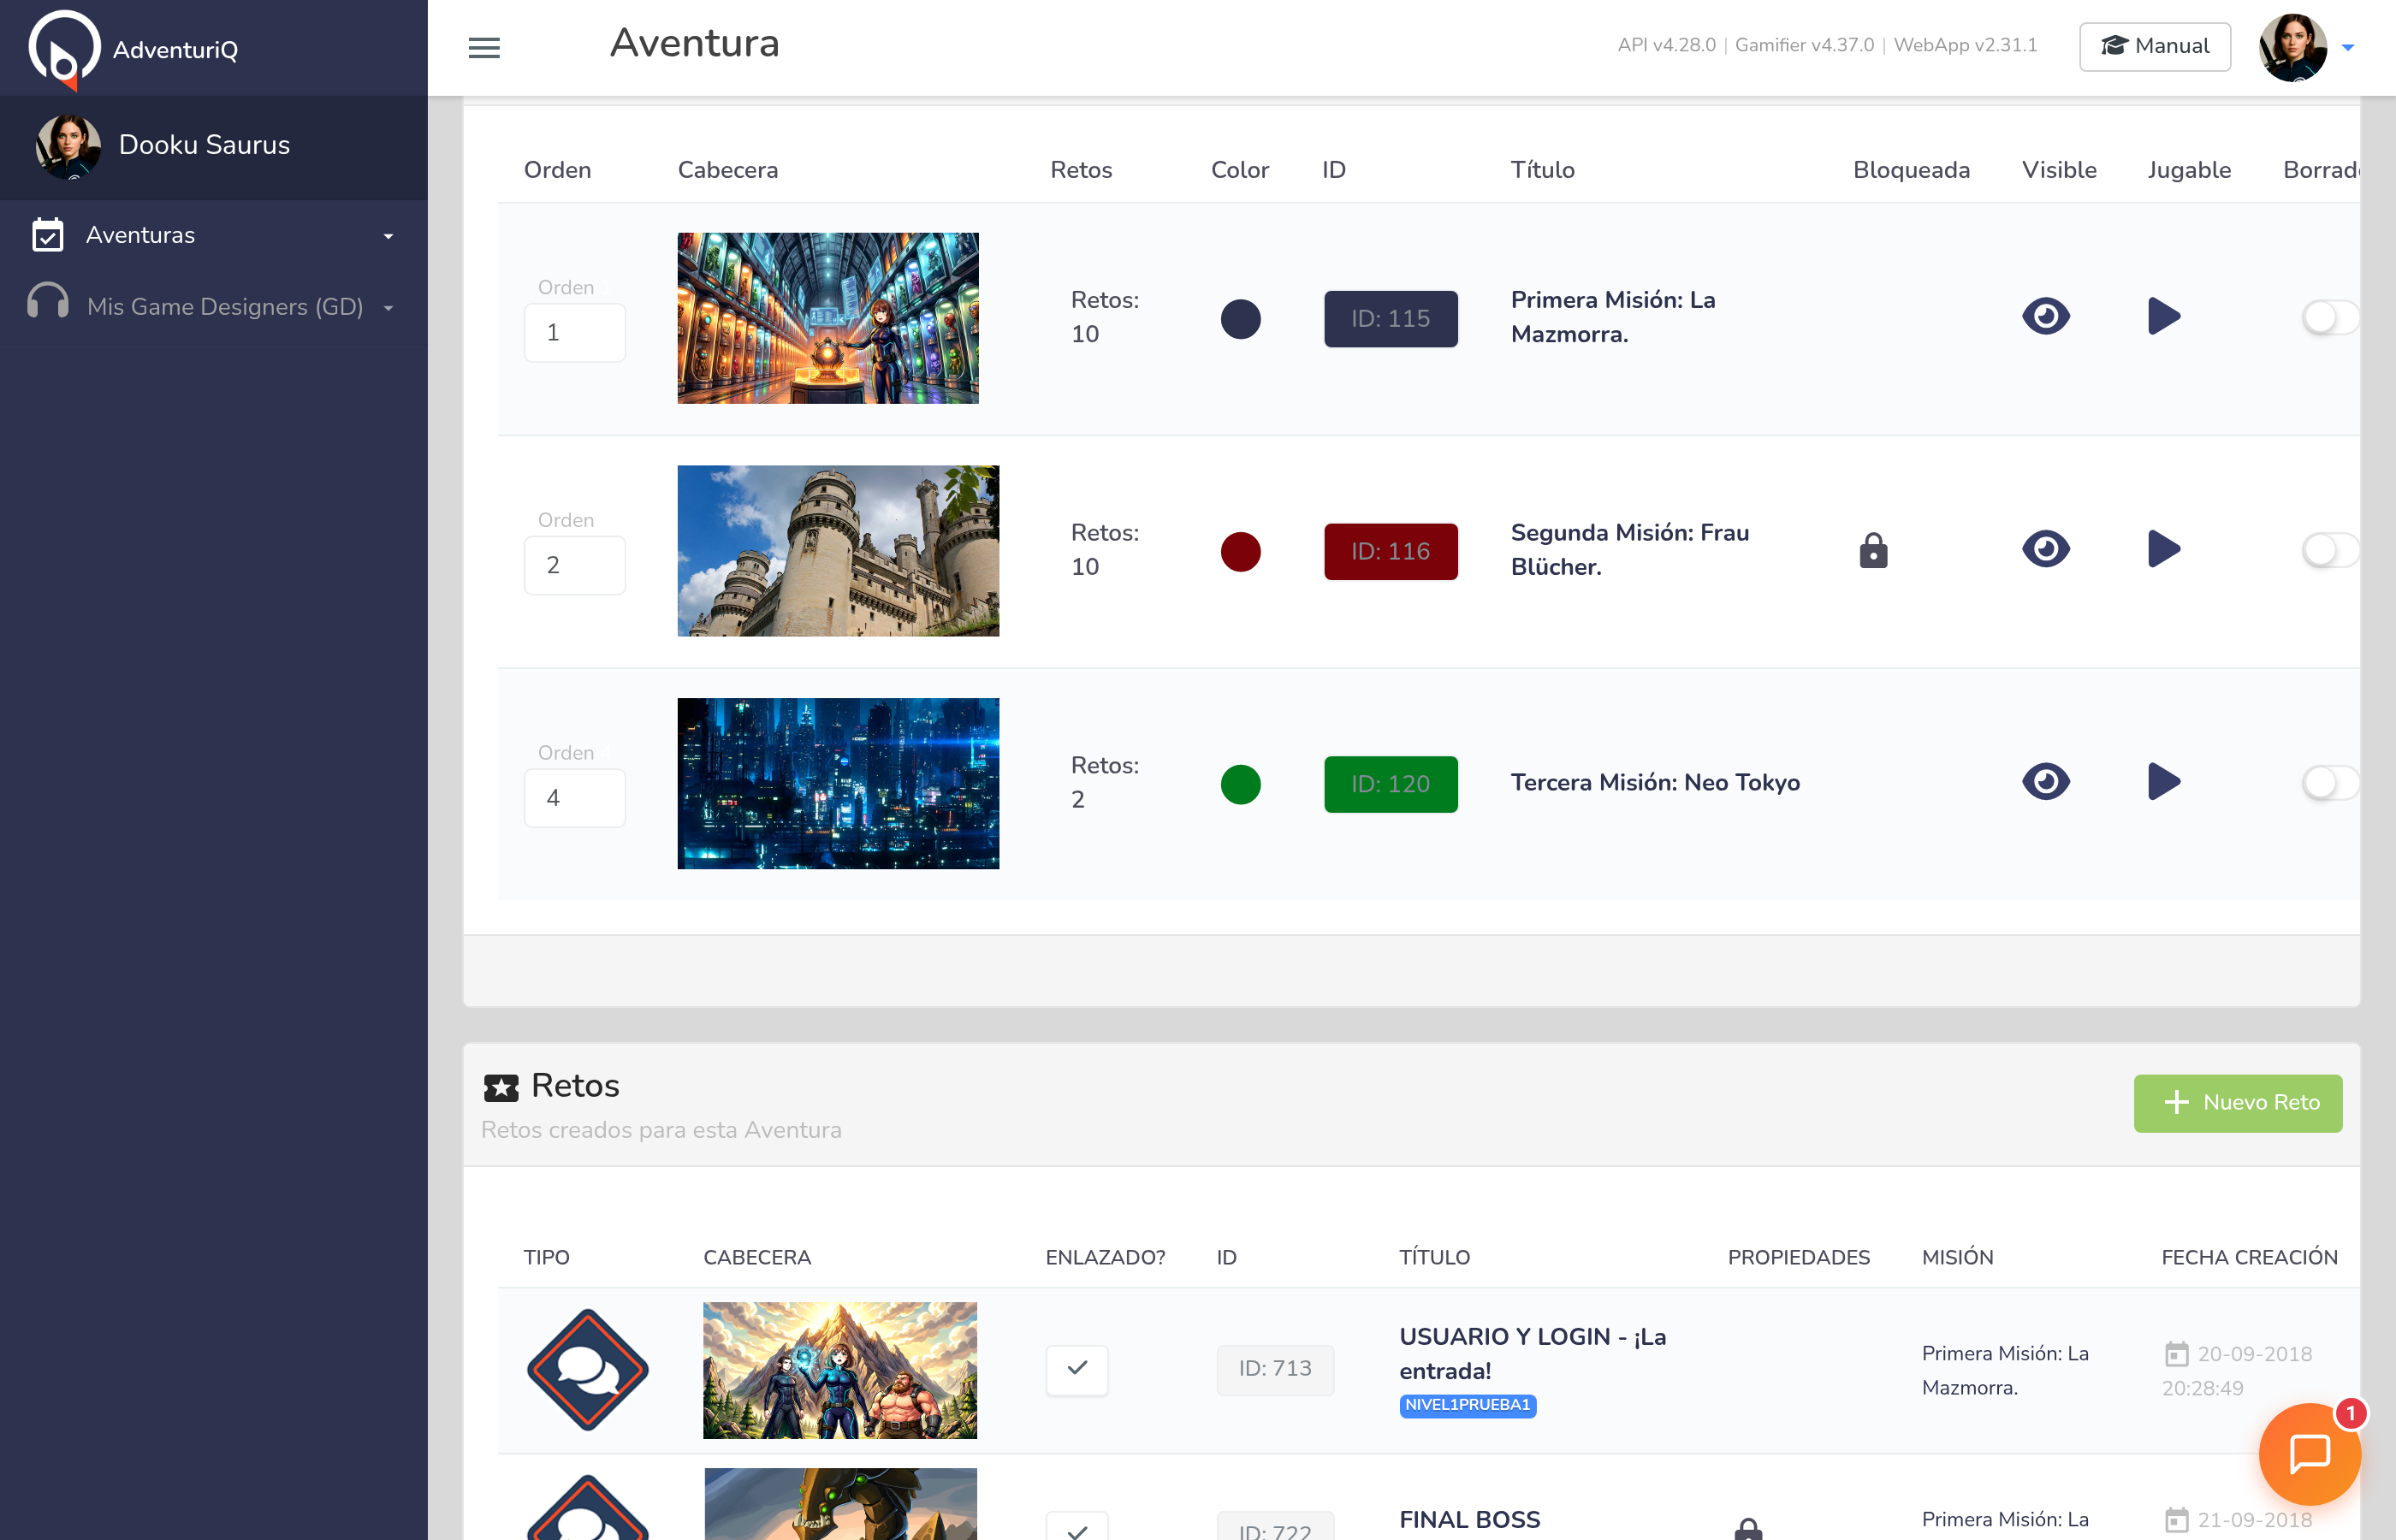Viewport: 2396px width, 1540px height.
Task: Click the ID: 116 badge
Action: pos(1391,552)
